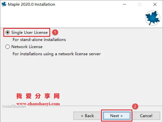Click the disabled maximize button
Image resolution: width=163 pixels, height=122 pixels.
[140, 4]
